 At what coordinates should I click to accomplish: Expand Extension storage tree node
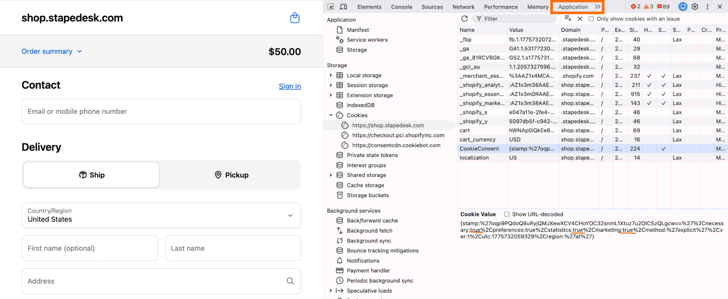pos(331,95)
